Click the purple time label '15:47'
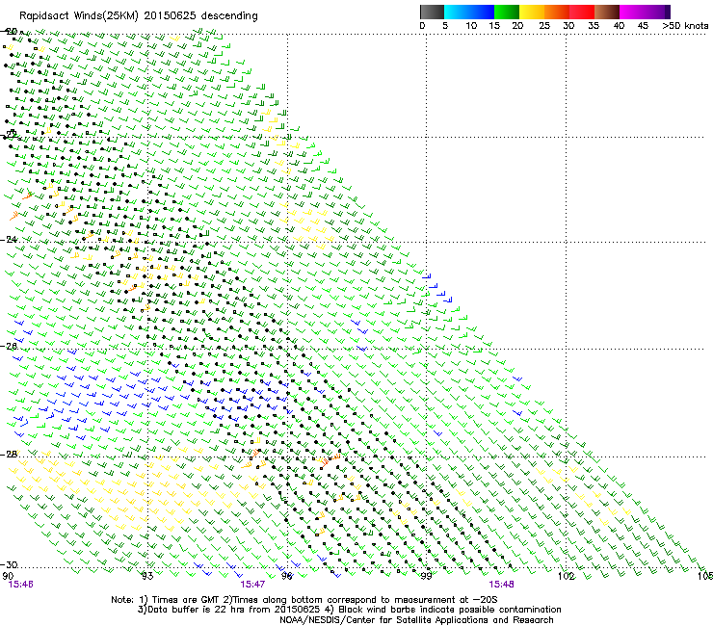The image size is (713, 626). pos(252,585)
